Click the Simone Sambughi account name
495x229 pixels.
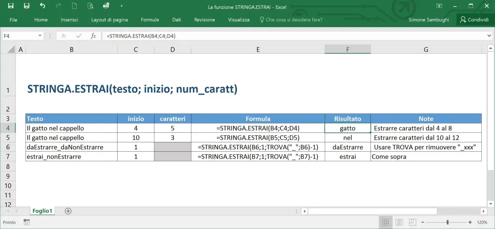430,20
